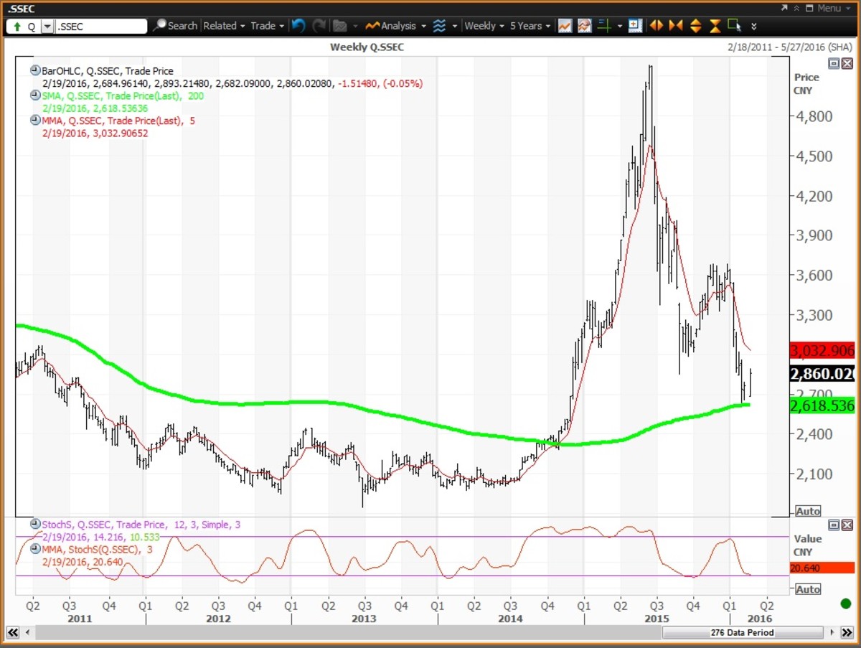Expand the Trade dropdown
The image size is (861, 648).
(267, 26)
